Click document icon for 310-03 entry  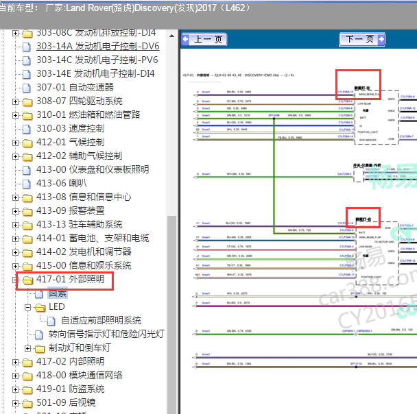[27, 129]
